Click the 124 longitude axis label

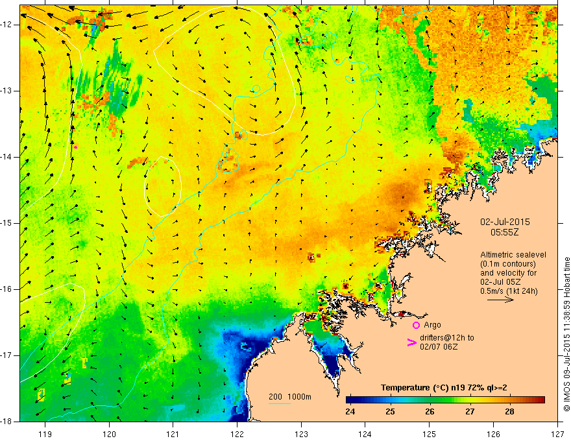(x=365, y=434)
